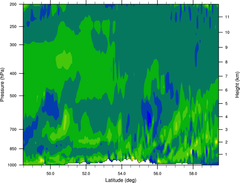The width and height of the screenshot is (240, 183).
Task: Click the 9 km height label
Action: [226, 48]
